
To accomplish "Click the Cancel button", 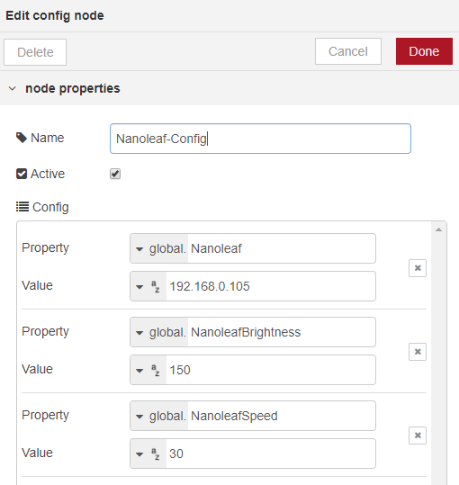I will point(348,51).
